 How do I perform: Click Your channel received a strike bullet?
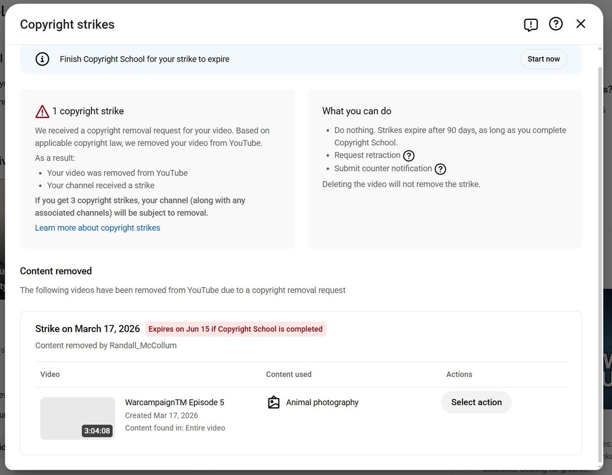pos(100,186)
